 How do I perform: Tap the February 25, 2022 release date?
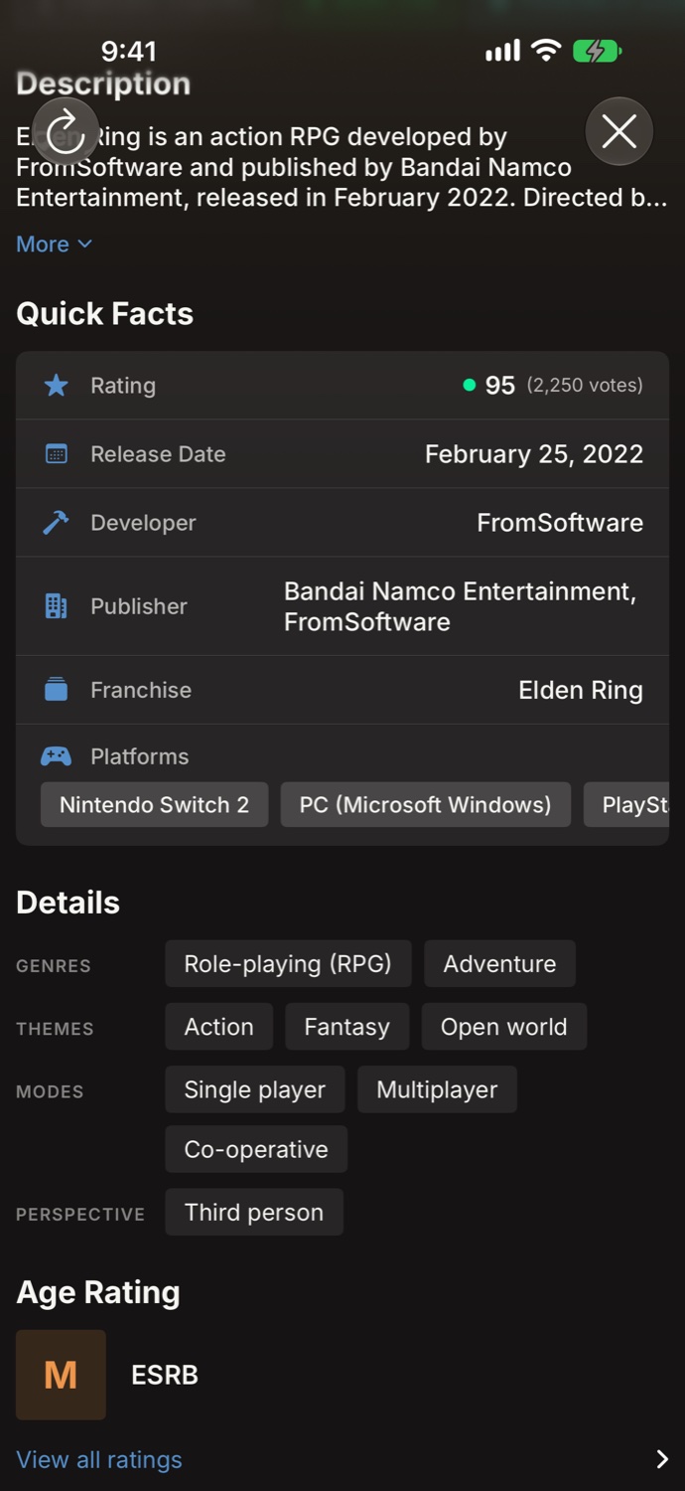[534, 454]
